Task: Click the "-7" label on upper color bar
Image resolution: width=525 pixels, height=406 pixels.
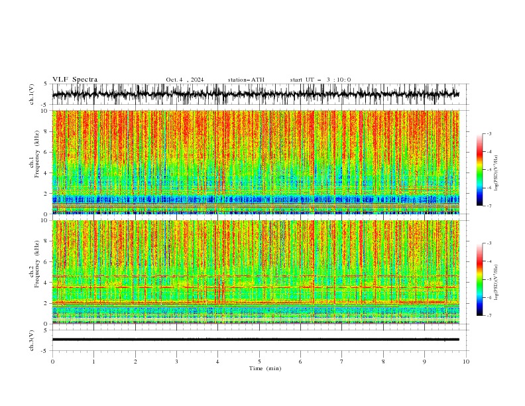Action: click(489, 206)
